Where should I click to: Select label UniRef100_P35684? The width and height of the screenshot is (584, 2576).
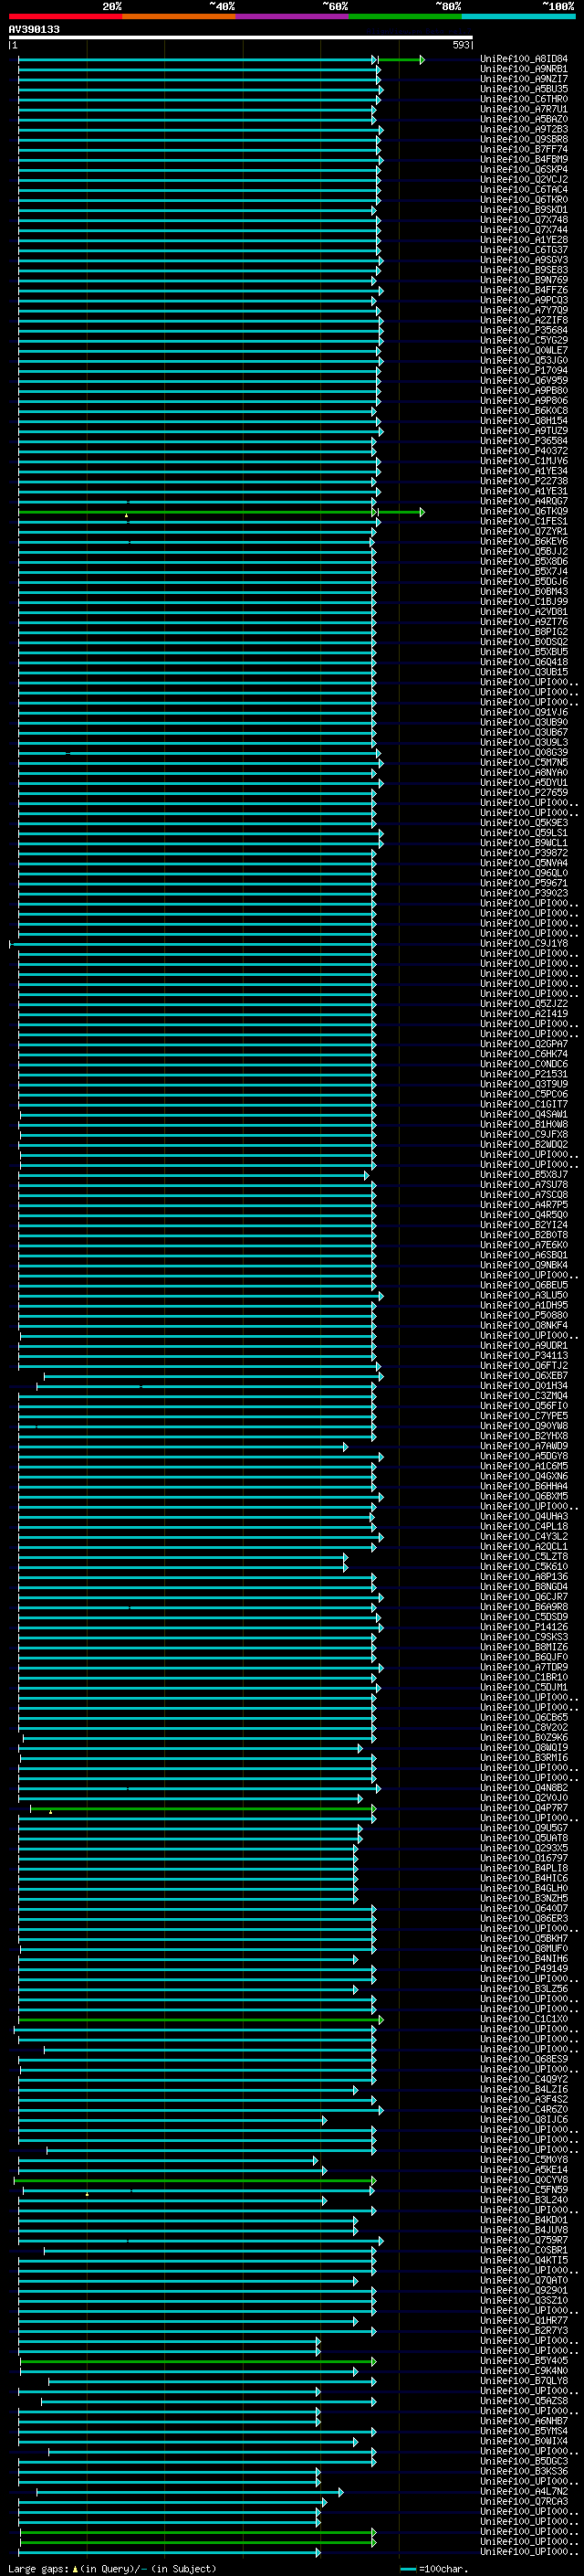click(524, 330)
